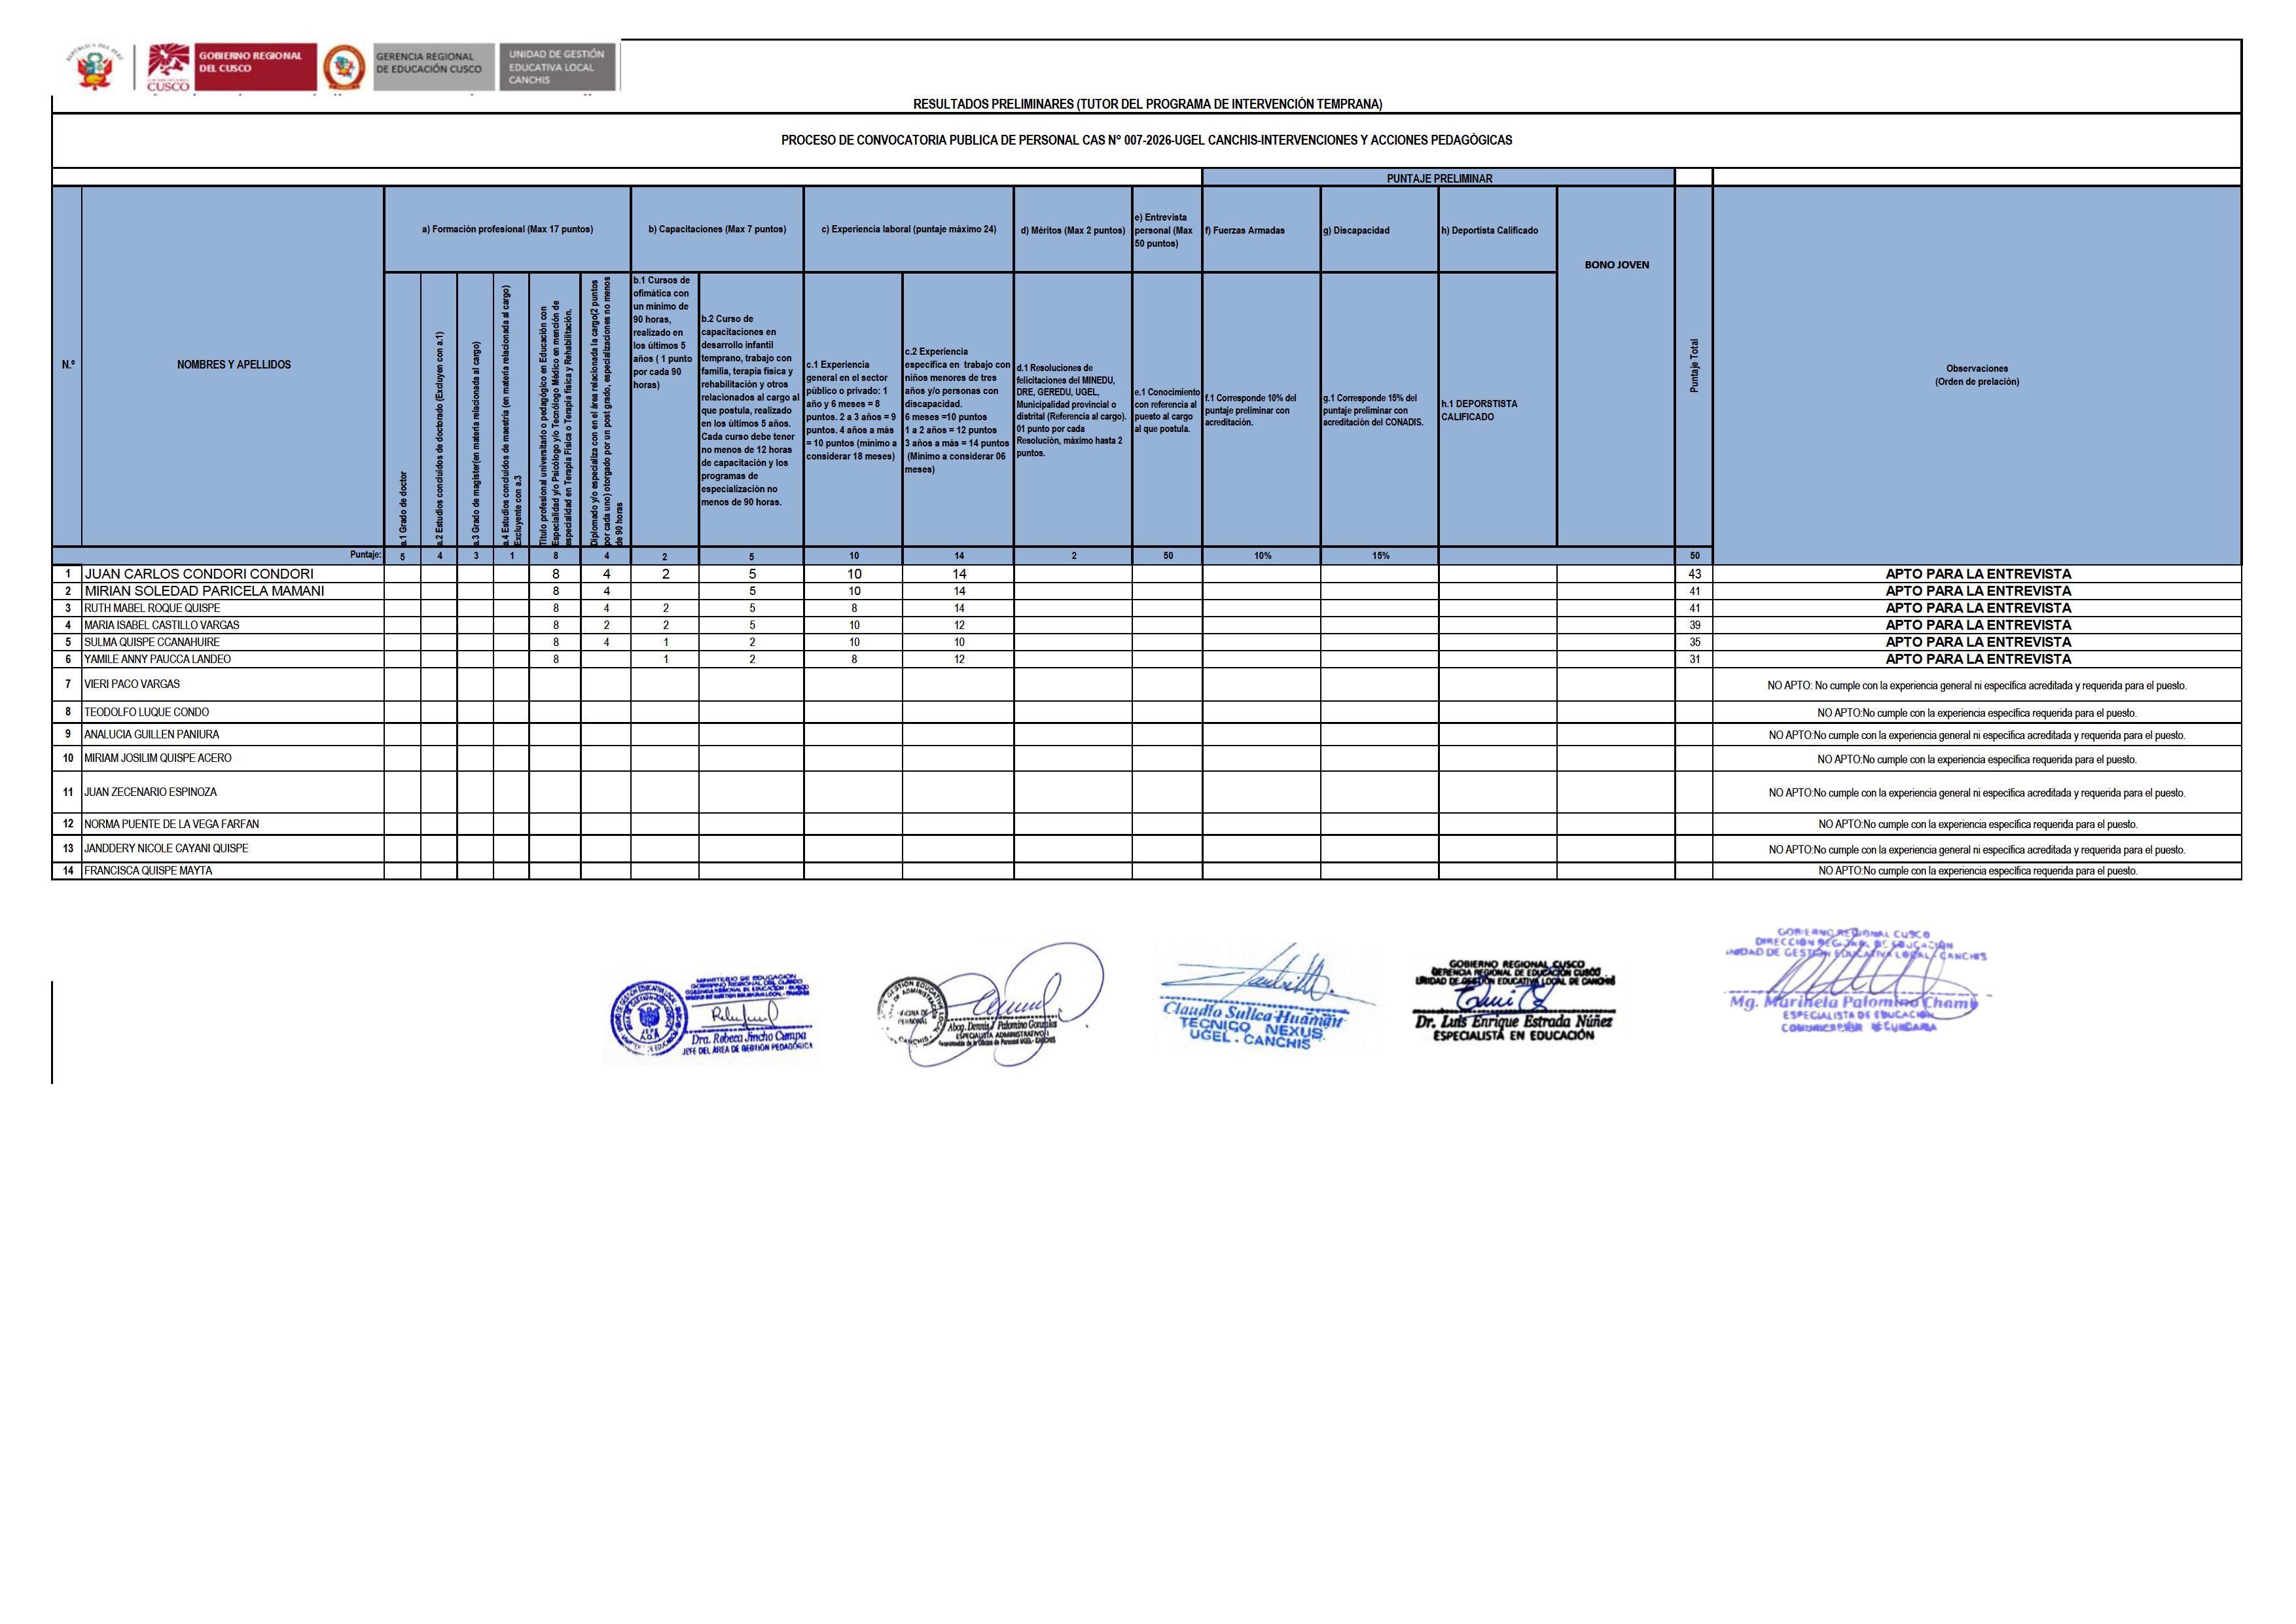Select 'b) Capacitaciones (Max 7 puntos)' header
The width and height of the screenshot is (2296, 1624).
coord(717,230)
